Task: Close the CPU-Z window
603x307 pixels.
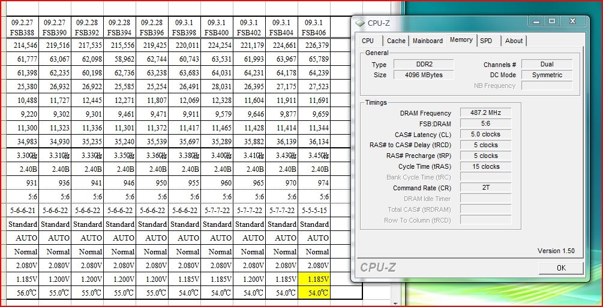Action: click(x=572, y=21)
